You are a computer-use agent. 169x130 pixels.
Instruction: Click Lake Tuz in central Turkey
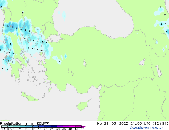(x=85, y=64)
